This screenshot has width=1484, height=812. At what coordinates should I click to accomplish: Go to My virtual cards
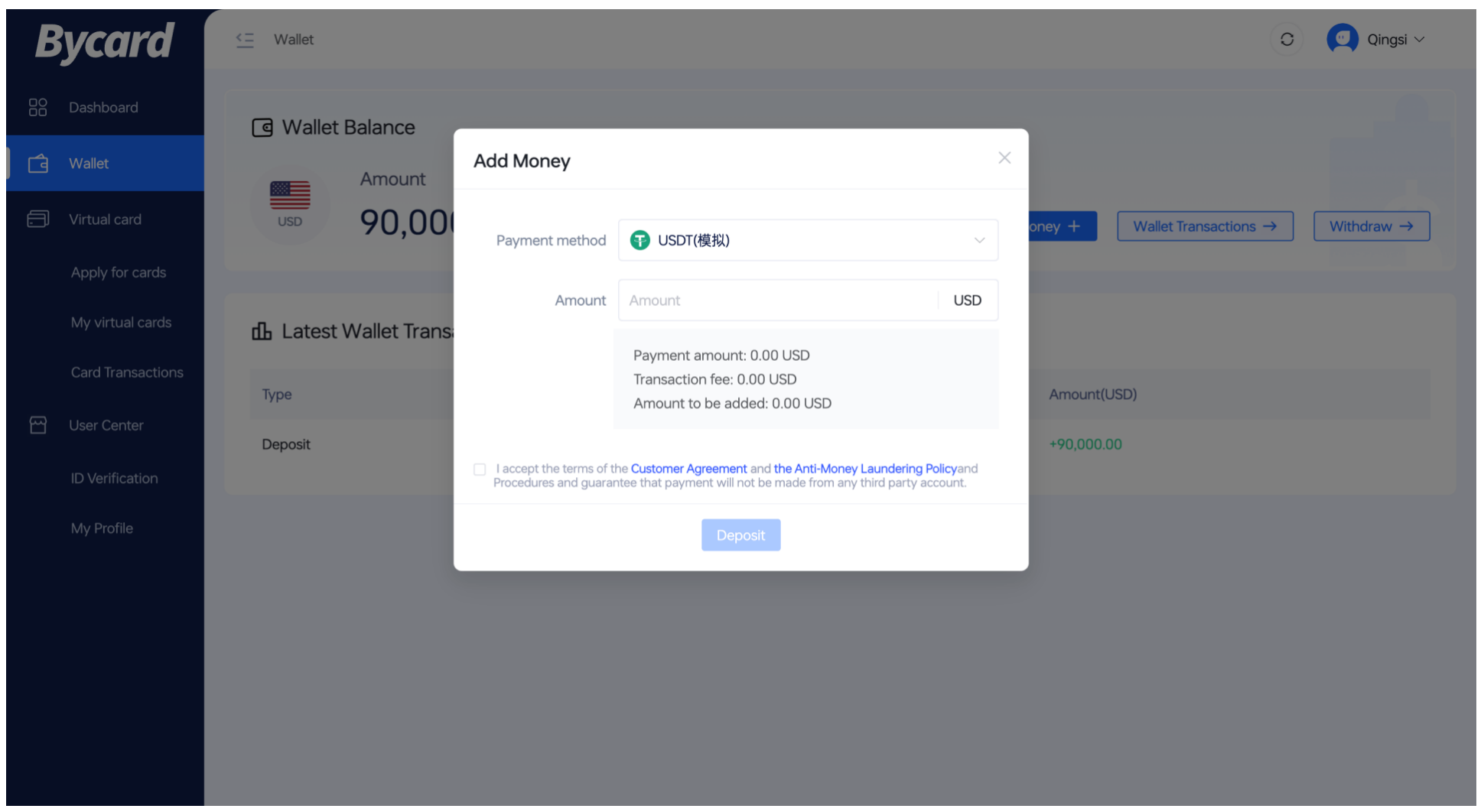pos(121,323)
